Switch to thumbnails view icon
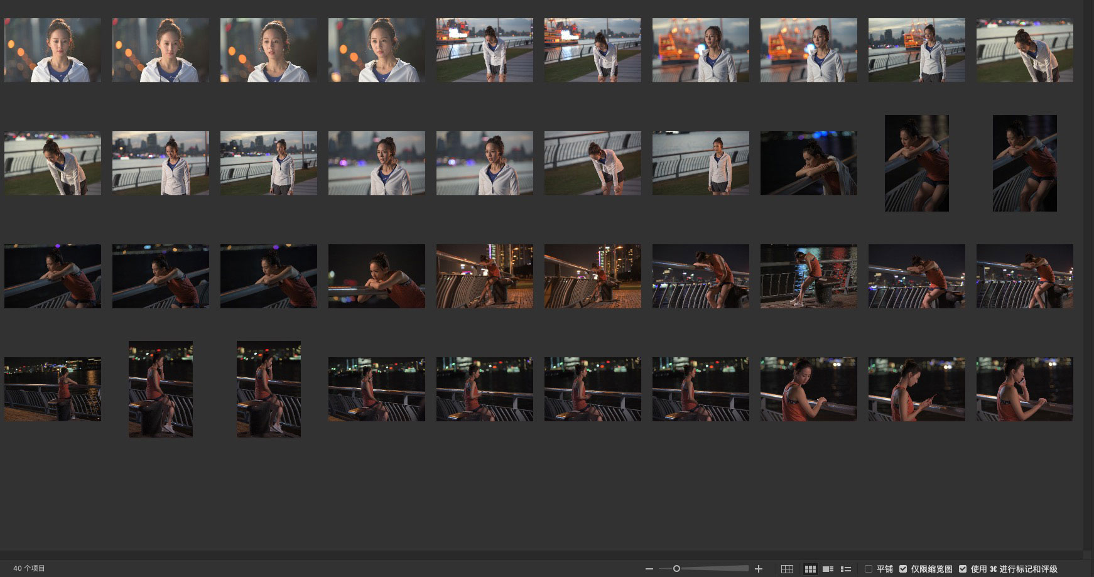The image size is (1094, 577). [810, 569]
